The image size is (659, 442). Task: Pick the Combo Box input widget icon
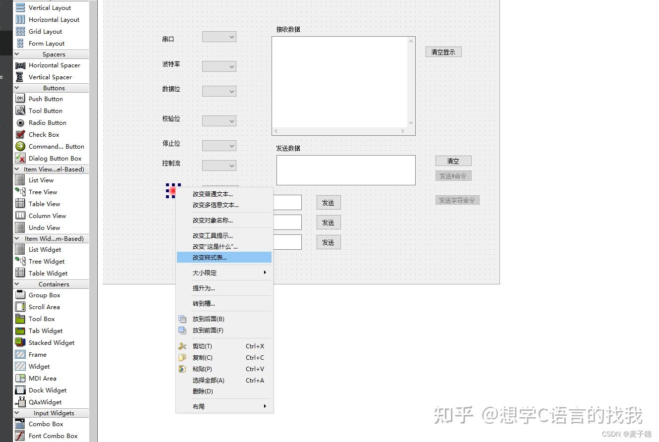[20, 424]
